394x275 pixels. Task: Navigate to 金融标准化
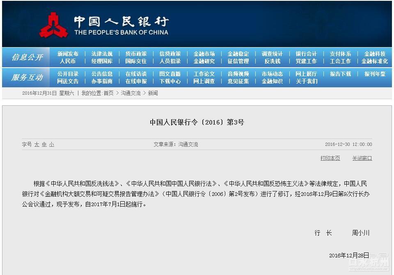pyautogui.click(x=375, y=61)
